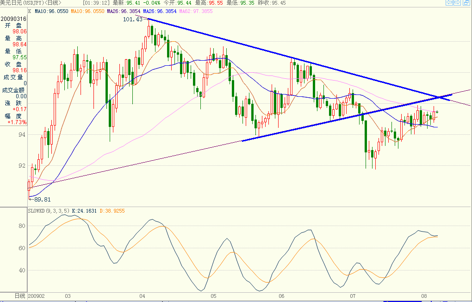The width and height of the screenshot is (472, 302).
Task: Click the 04 month marker on time axis
Action: click(143, 296)
